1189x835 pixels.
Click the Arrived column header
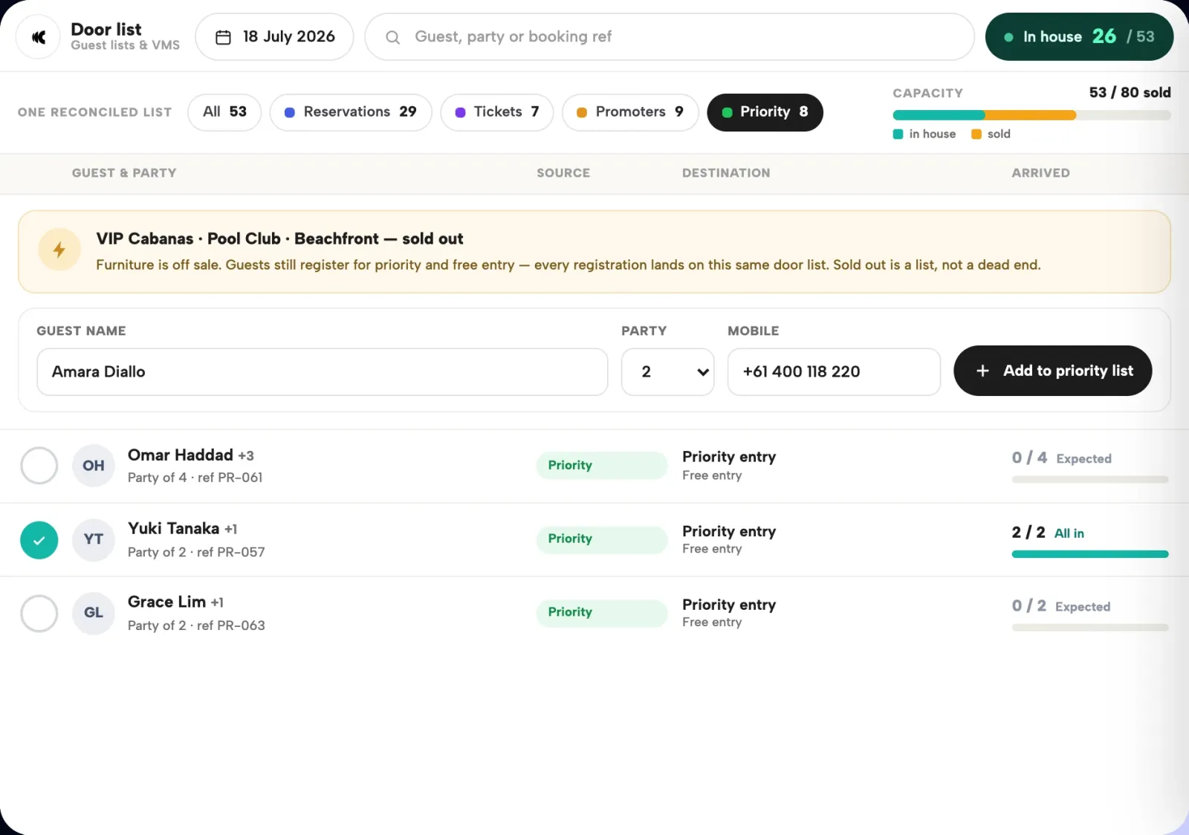click(x=1040, y=173)
